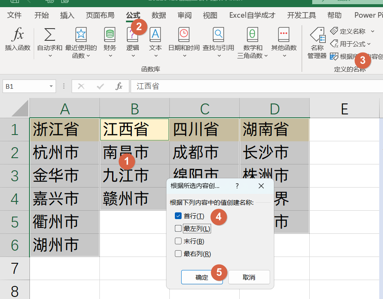Click the formula bar confirm checkmark icon
The image size is (383, 299).
(x=100, y=86)
